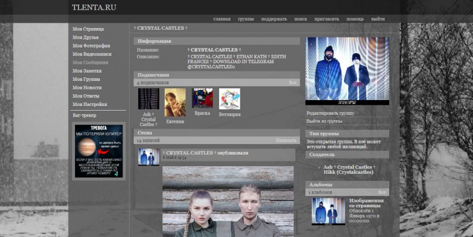Click the Подписчики section header
The height and width of the screenshot is (237, 473).
pos(217,75)
